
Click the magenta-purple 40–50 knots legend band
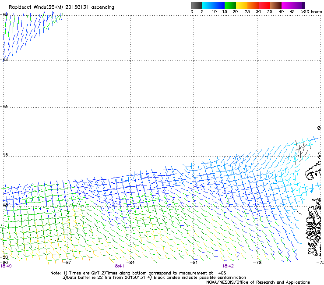tap(293, 5)
